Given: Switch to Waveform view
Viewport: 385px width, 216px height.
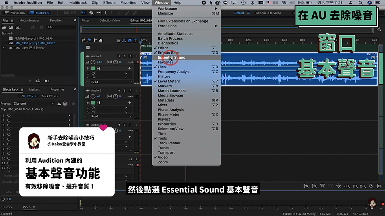Looking at the screenshot, I should tap(15, 13).
